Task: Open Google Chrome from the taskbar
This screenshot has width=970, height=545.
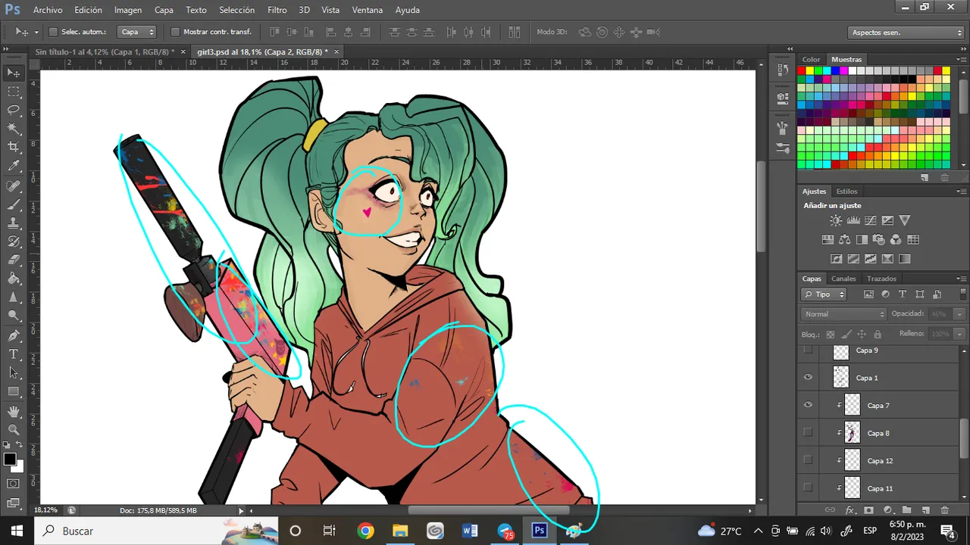Action: [365, 531]
